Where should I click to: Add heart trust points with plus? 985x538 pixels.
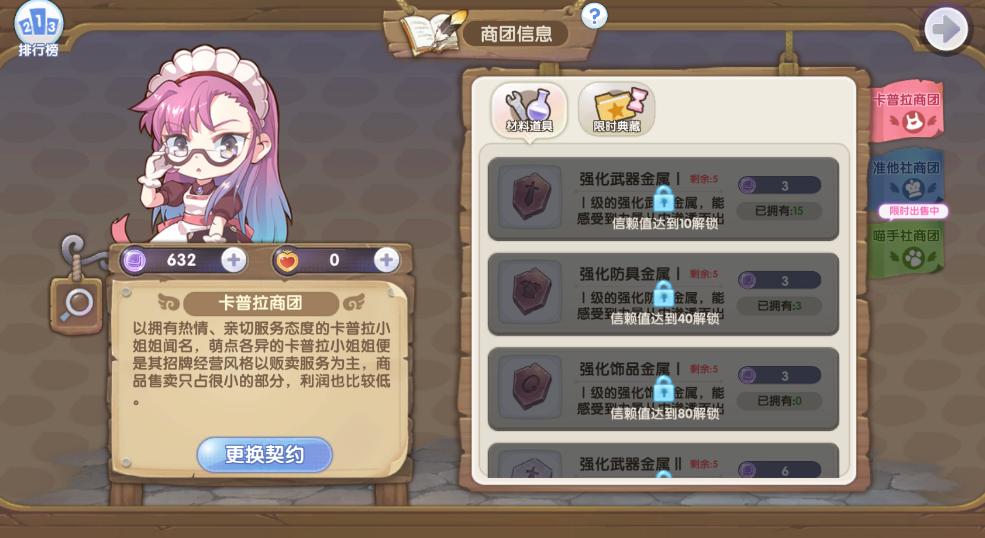pyautogui.click(x=386, y=260)
